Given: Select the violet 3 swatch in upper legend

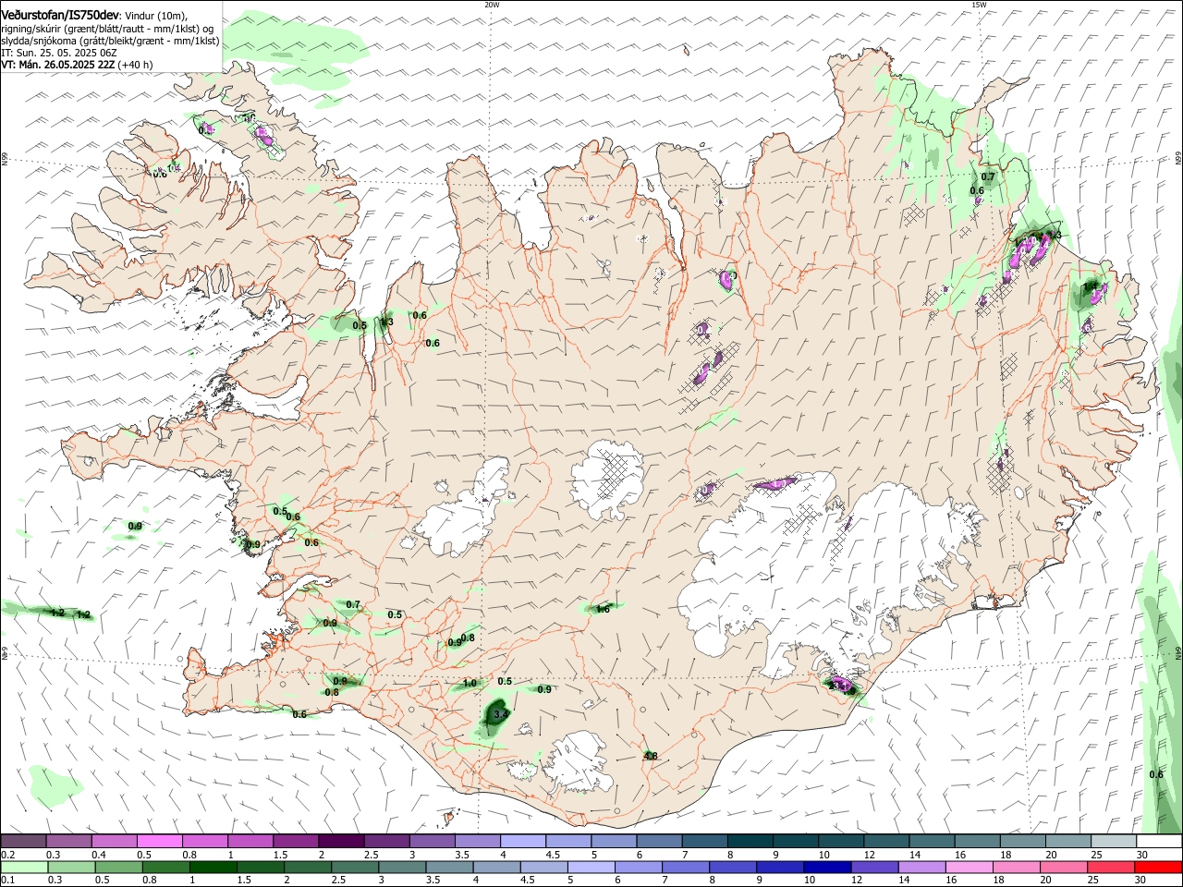Looking at the screenshot, I should (x=432, y=842).
